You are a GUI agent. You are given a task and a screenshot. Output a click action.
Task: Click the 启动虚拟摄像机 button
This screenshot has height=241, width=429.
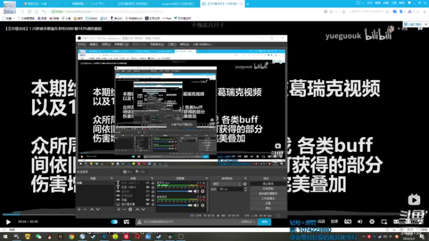268,194
